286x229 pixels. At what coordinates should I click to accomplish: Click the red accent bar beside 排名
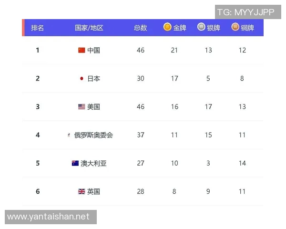pos(23,28)
